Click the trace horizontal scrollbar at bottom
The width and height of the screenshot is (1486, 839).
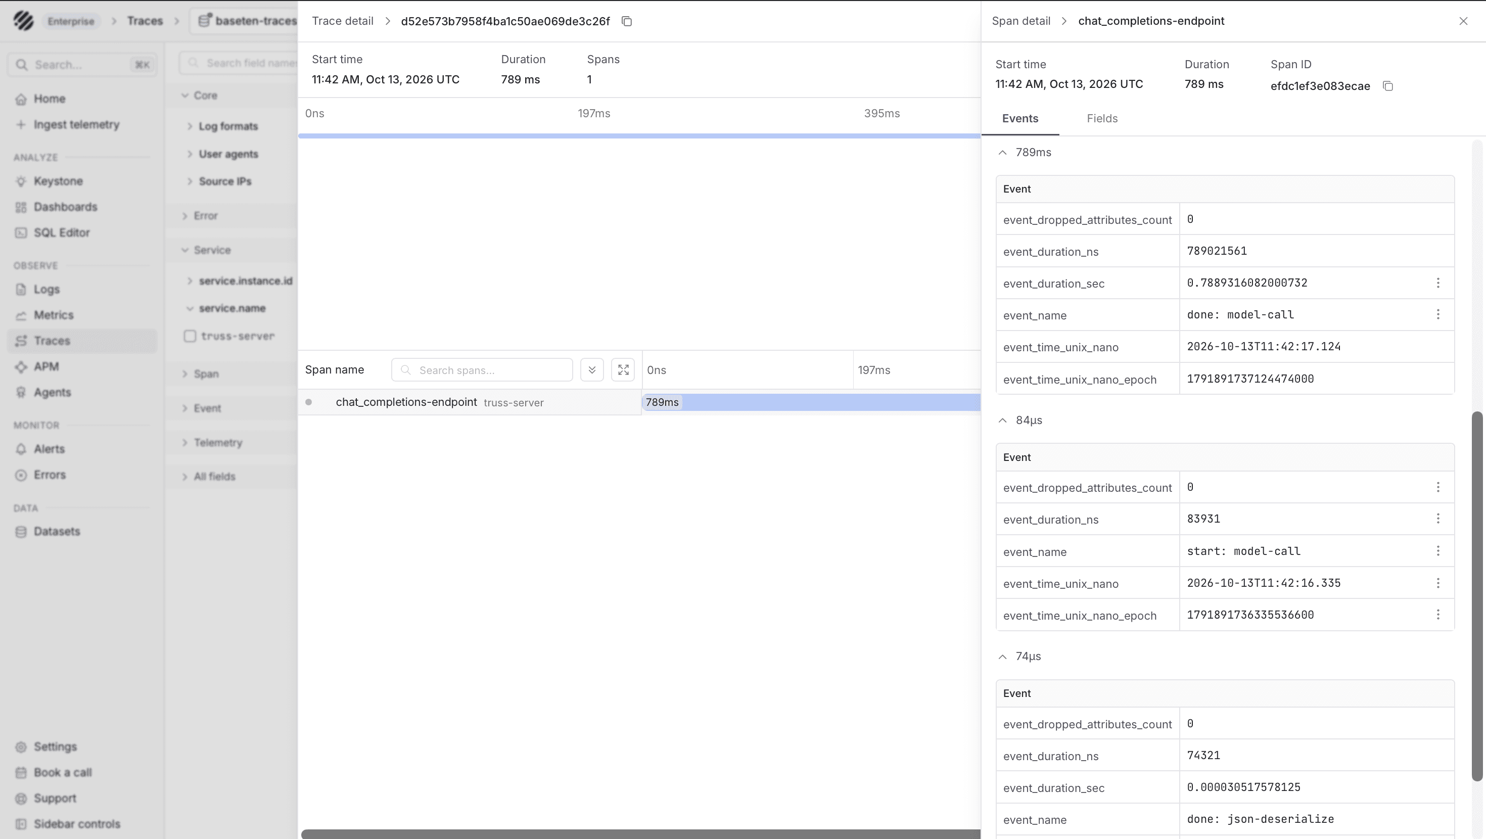click(x=640, y=834)
